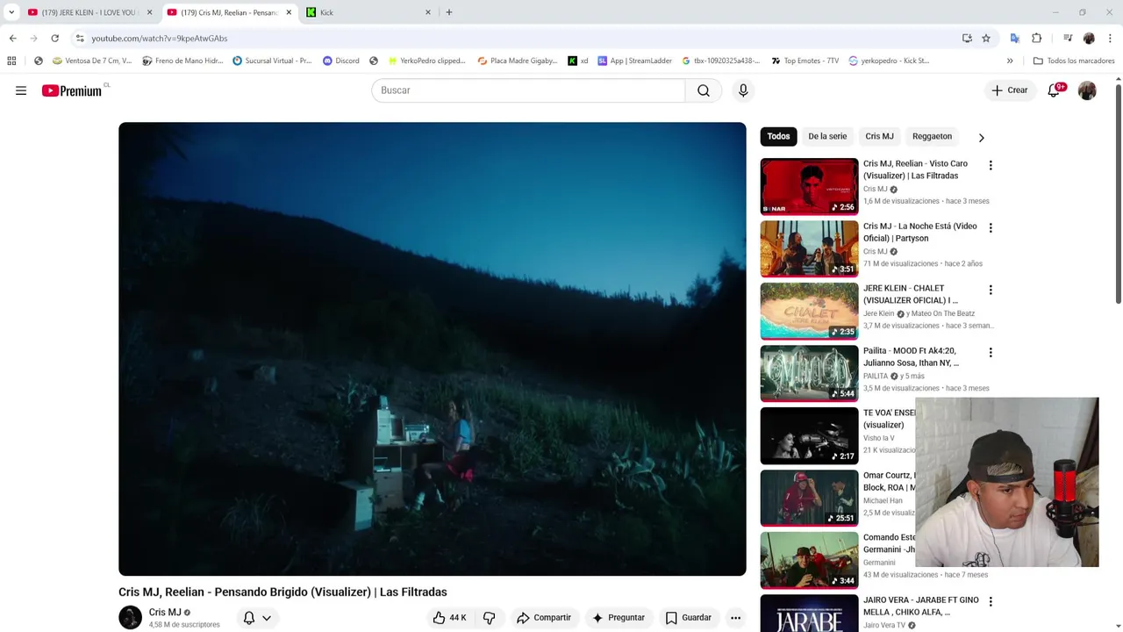Open Visto Caro video thumbnail
The width and height of the screenshot is (1123, 632).
point(809,186)
